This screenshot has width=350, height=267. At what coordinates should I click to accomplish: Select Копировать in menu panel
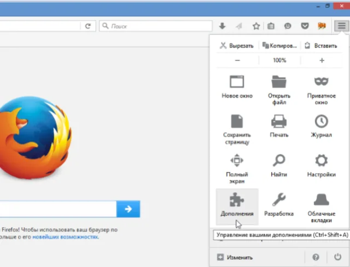tap(279, 46)
